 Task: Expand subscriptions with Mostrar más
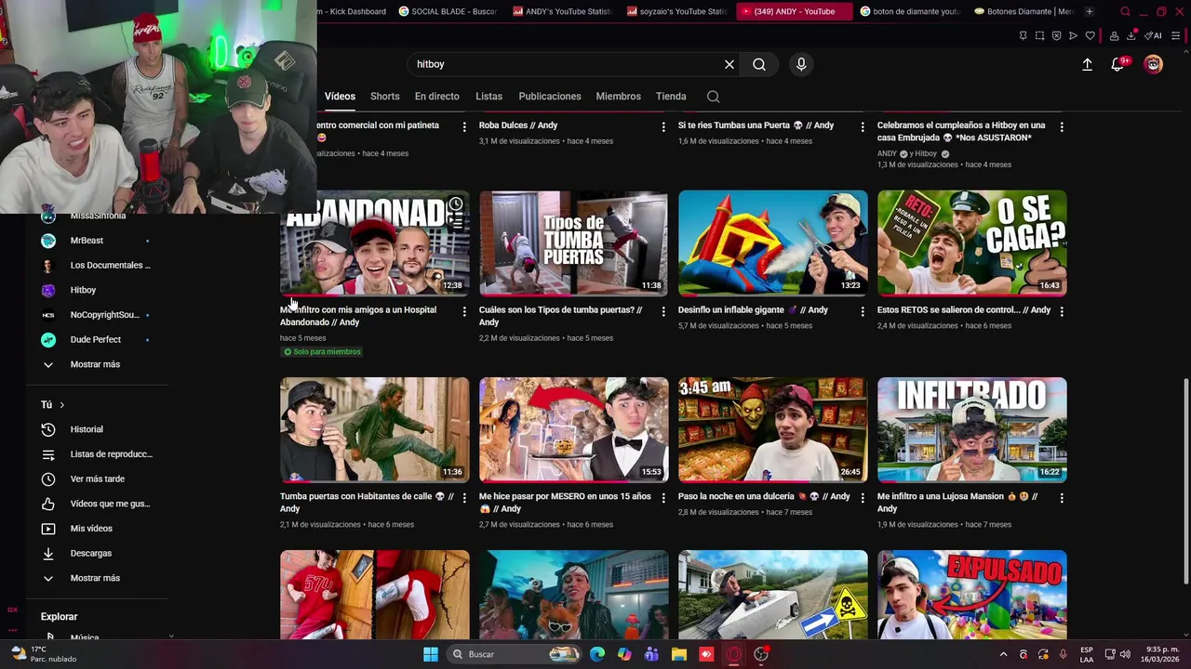coord(97,364)
